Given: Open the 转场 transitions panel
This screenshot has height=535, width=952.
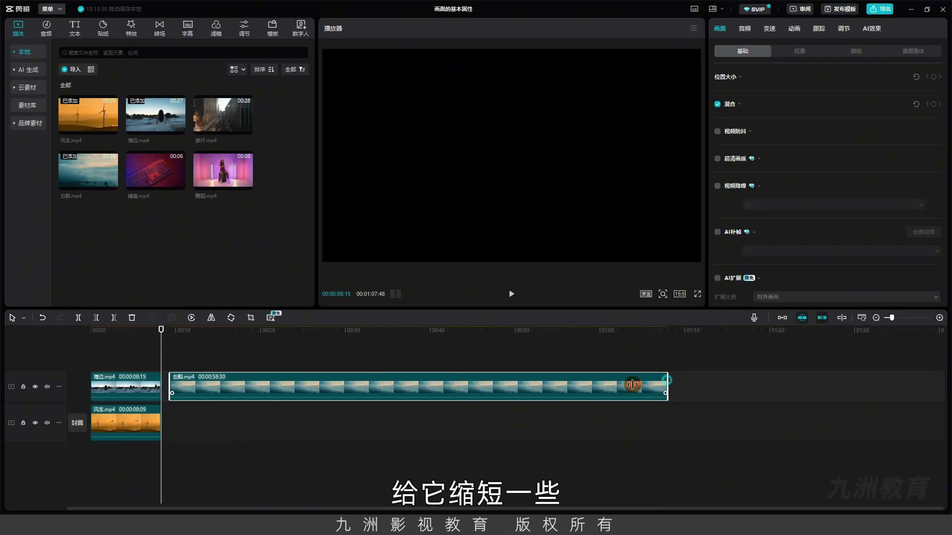Looking at the screenshot, I should coord(160,28).
